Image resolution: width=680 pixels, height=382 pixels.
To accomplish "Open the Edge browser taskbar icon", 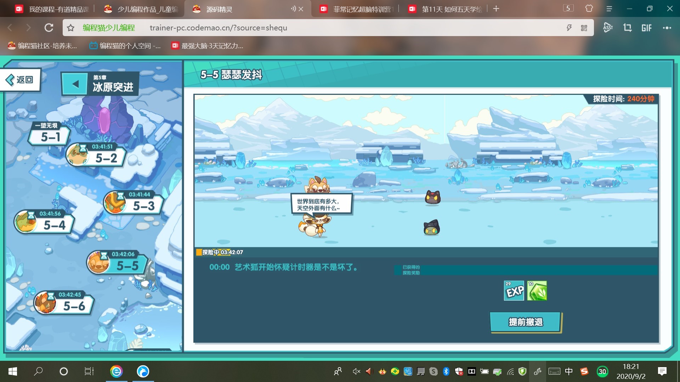I will 143,371.
